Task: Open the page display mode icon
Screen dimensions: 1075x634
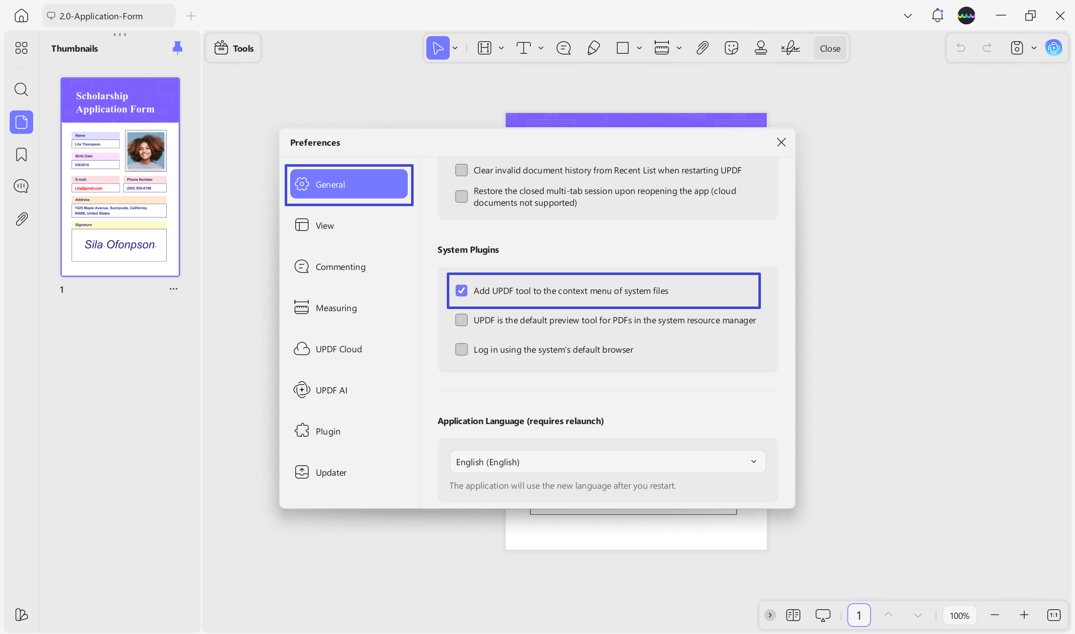Action: coord(793,615)
